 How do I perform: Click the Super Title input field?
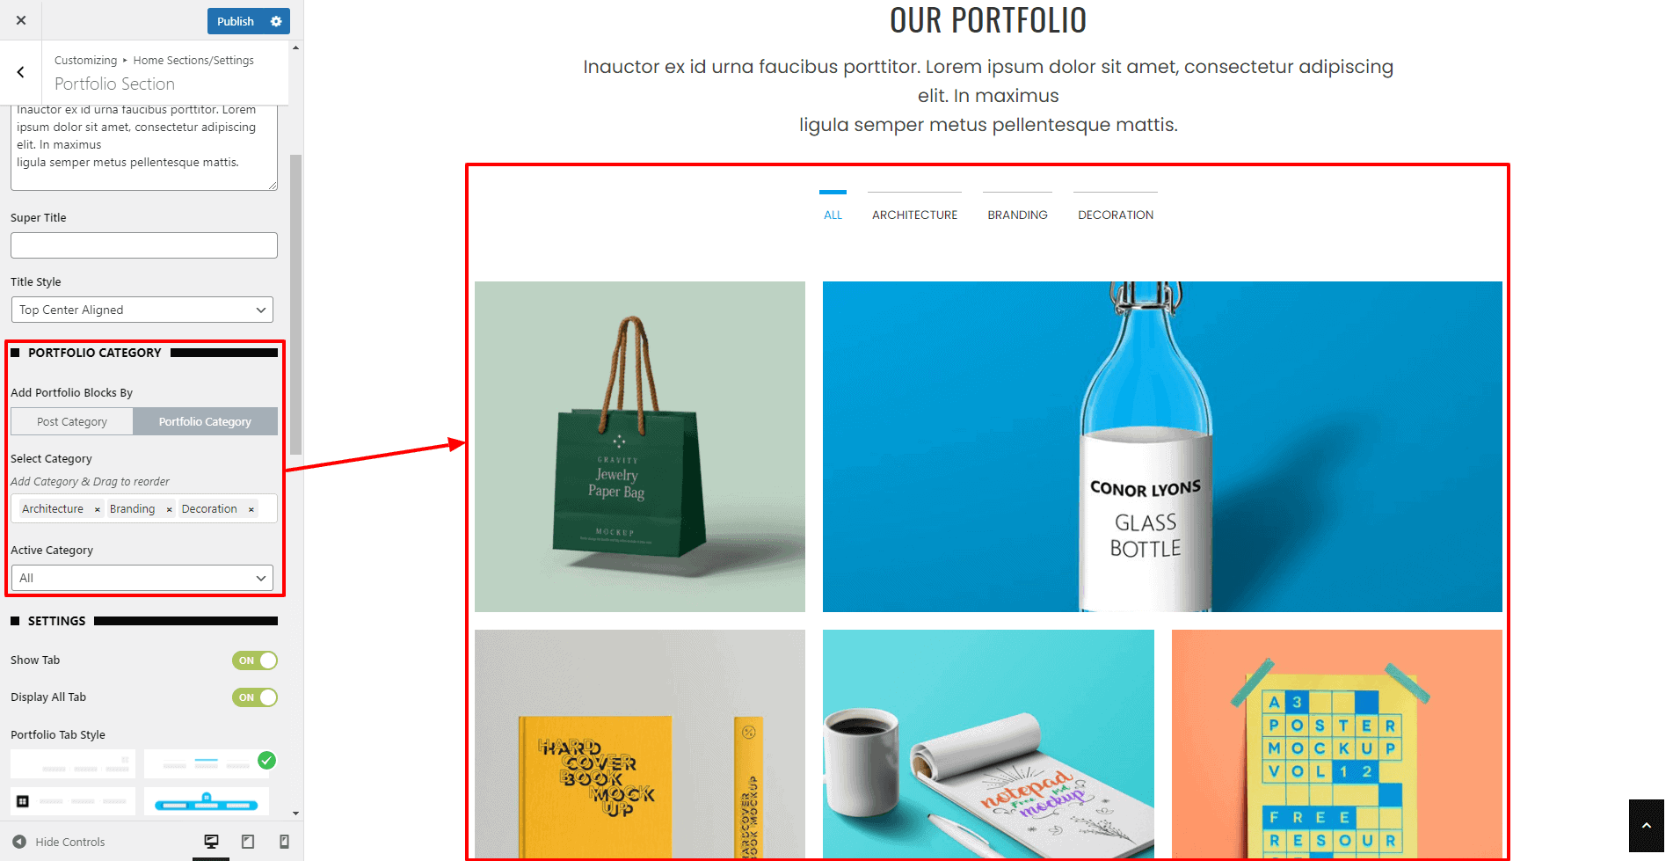144,245
